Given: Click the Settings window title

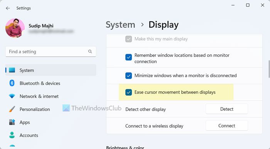Looking at the screenshot, I should 24,8.
